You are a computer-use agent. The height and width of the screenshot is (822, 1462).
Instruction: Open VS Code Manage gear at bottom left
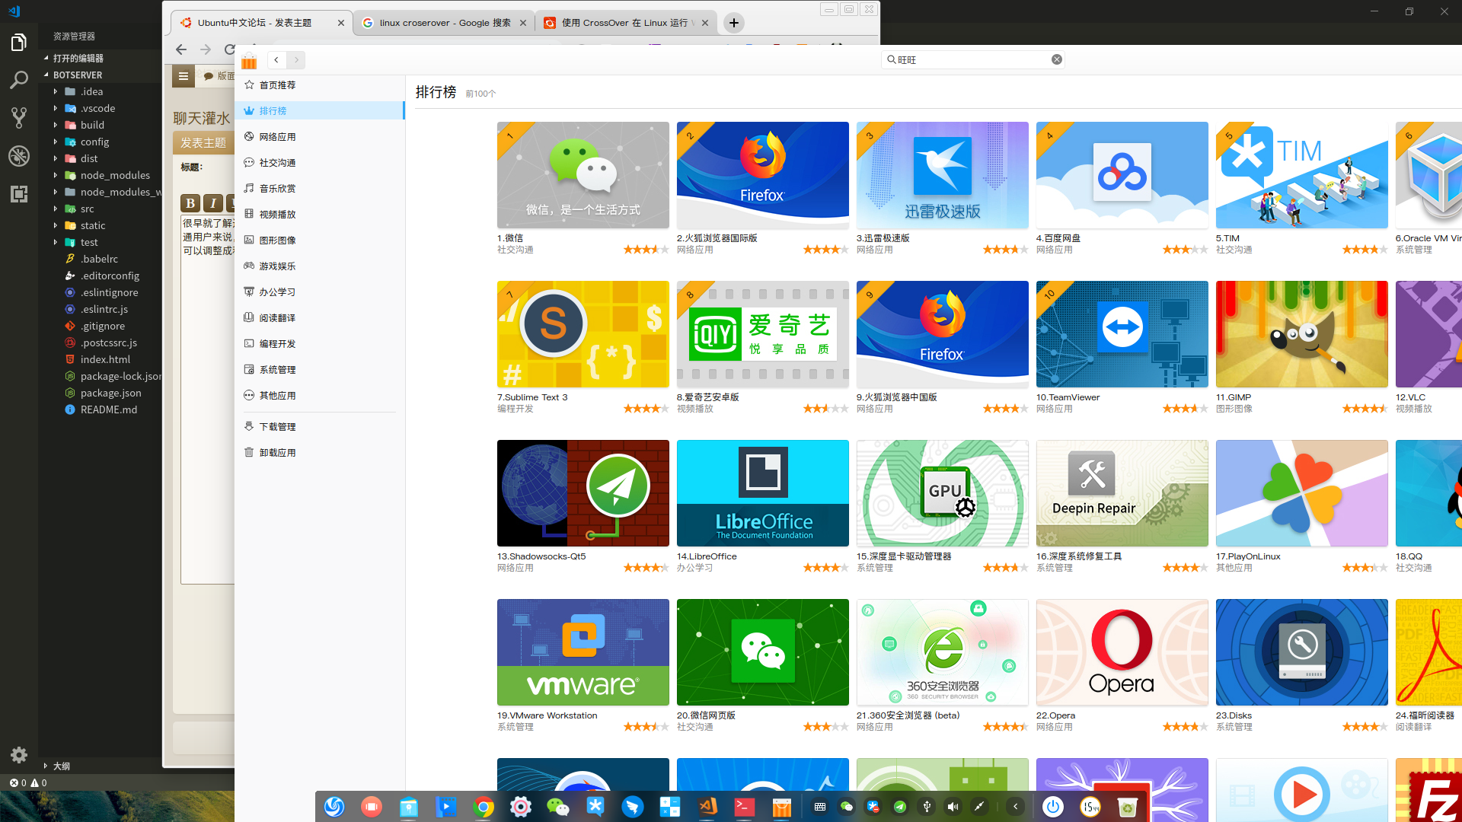19,755
